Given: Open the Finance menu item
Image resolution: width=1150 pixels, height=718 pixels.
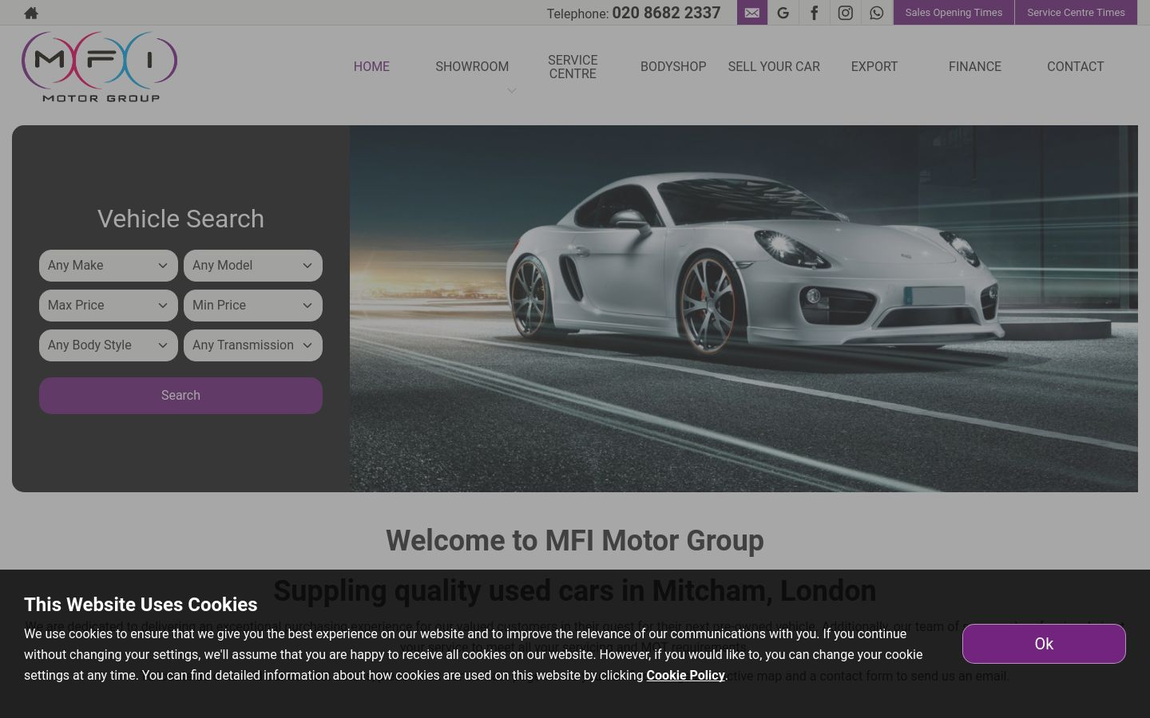Looking at the screenshot, I should click(975, 67).
